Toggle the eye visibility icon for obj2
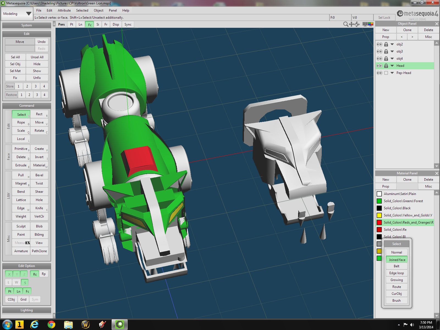This screenshot has height=330, width=440. pyautogui.click(x=379, y=44)
